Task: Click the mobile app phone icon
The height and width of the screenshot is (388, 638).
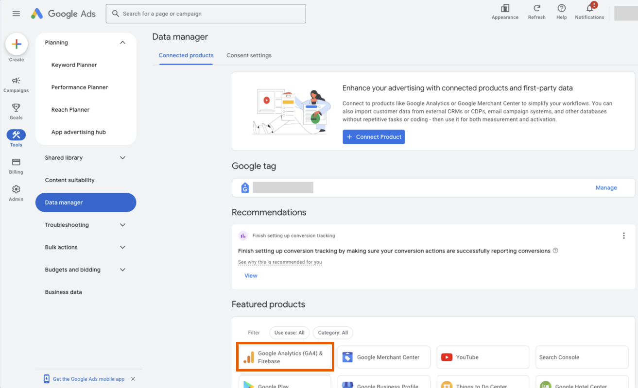Action: point(47,379)
